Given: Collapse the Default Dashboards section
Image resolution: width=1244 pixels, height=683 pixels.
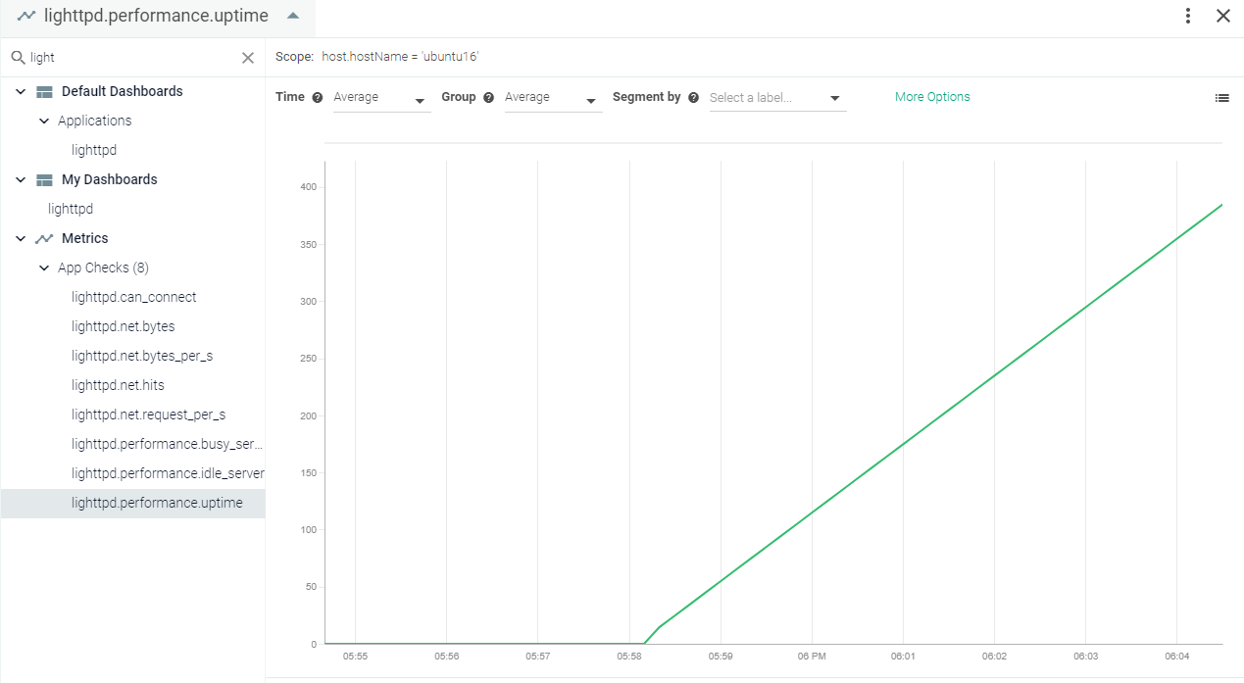Looking at the screenshot, I should (x=21, y=91).
